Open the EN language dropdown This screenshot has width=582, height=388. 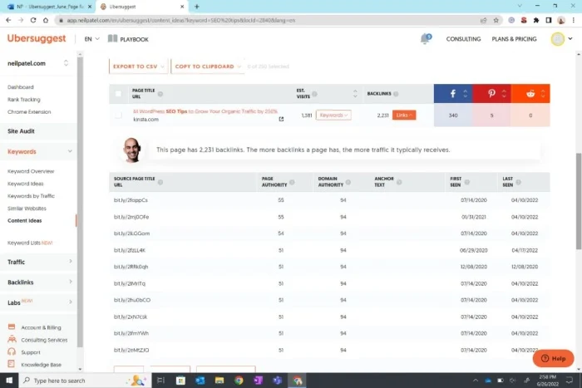point(91,38)
